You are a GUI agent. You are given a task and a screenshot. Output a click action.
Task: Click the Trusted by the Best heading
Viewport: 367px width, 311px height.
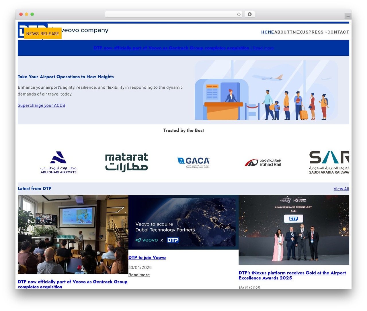[x=183, y=130]
